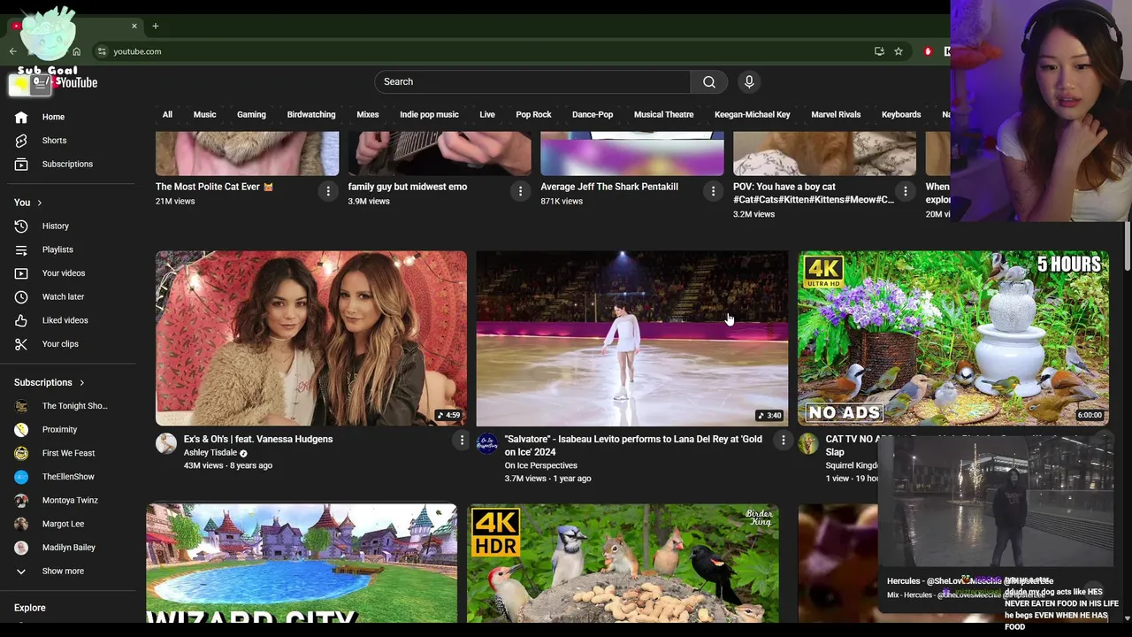Click the Ashley Tisdale channel name

click(210, 453)
